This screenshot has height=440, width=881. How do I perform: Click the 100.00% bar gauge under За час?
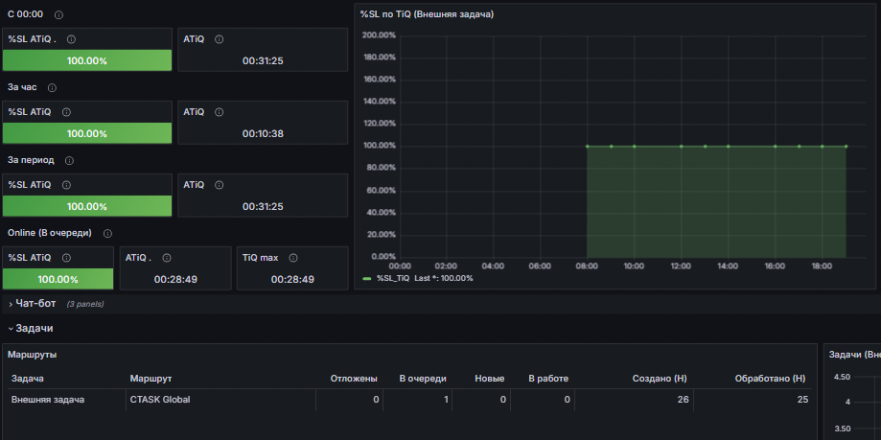pyautogui.click(x=87, y=133)
